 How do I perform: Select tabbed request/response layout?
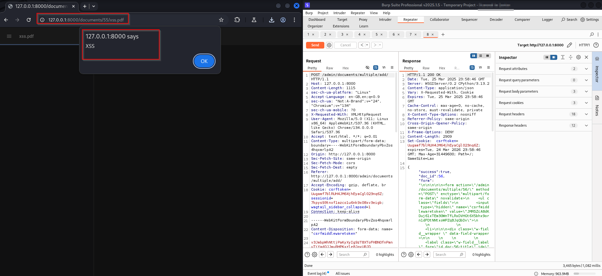pos(488,56)
